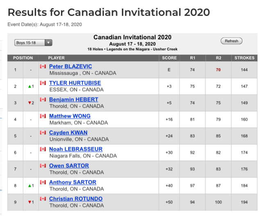Open Noah LEBRASSEUR player link
The width and height of the screenshot is (262, 216).
click(x=76, y=149)
